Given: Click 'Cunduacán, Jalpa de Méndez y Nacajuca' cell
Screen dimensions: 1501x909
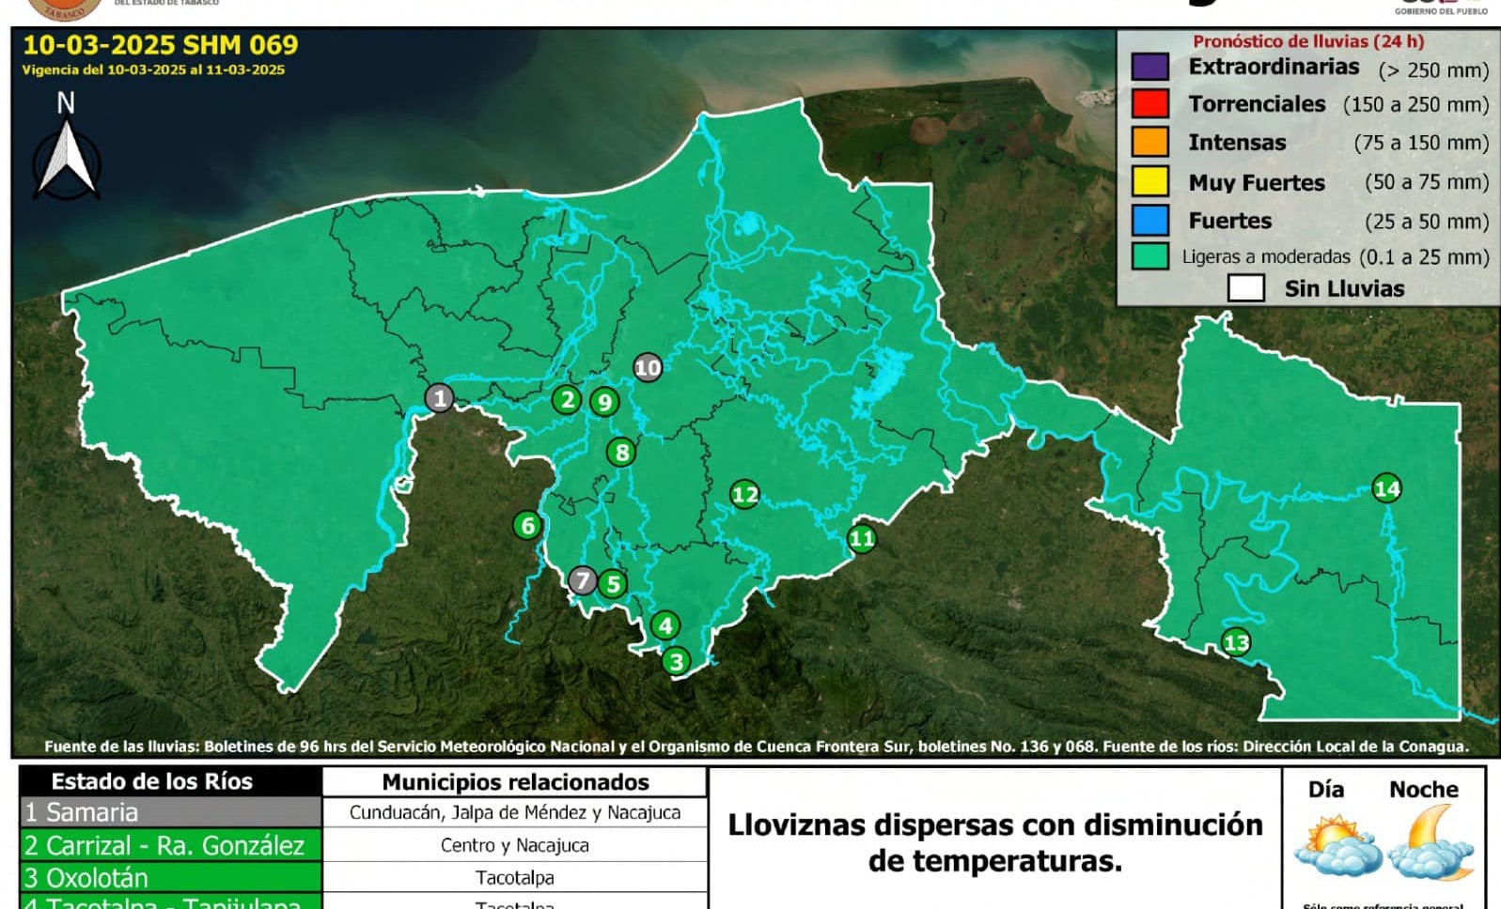Looking at the screenshot, I should [x=515, y=812].
